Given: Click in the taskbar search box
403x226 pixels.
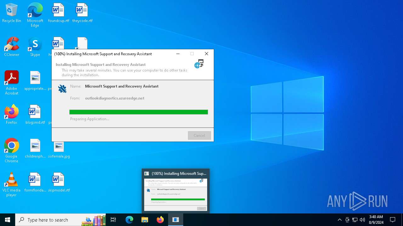Looking at the screenshot, I should [60, 220].
